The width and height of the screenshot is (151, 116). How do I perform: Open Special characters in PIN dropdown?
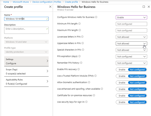[x=131, y=50]
